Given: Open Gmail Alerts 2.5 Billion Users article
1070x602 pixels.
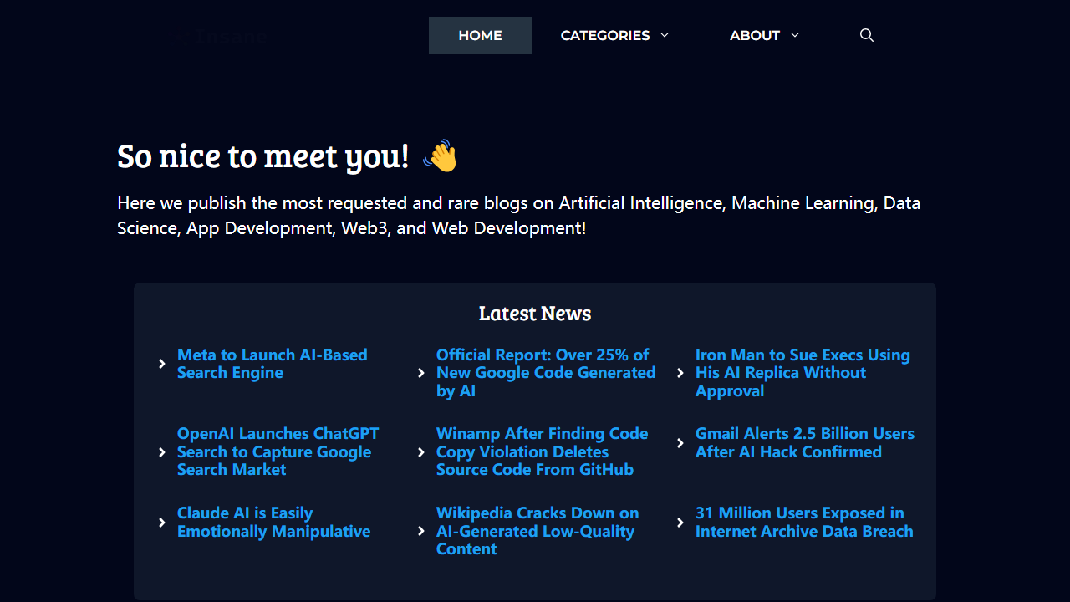Looking at the screenshot, I should (804, 443).
